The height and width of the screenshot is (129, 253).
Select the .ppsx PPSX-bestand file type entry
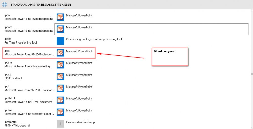[x=13, y=77]
